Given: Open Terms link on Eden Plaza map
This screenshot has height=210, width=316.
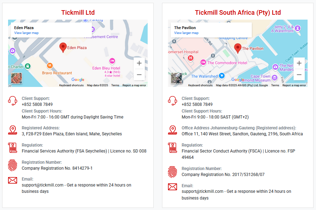Looking at the screenshot, I should (x=115, y=85).
